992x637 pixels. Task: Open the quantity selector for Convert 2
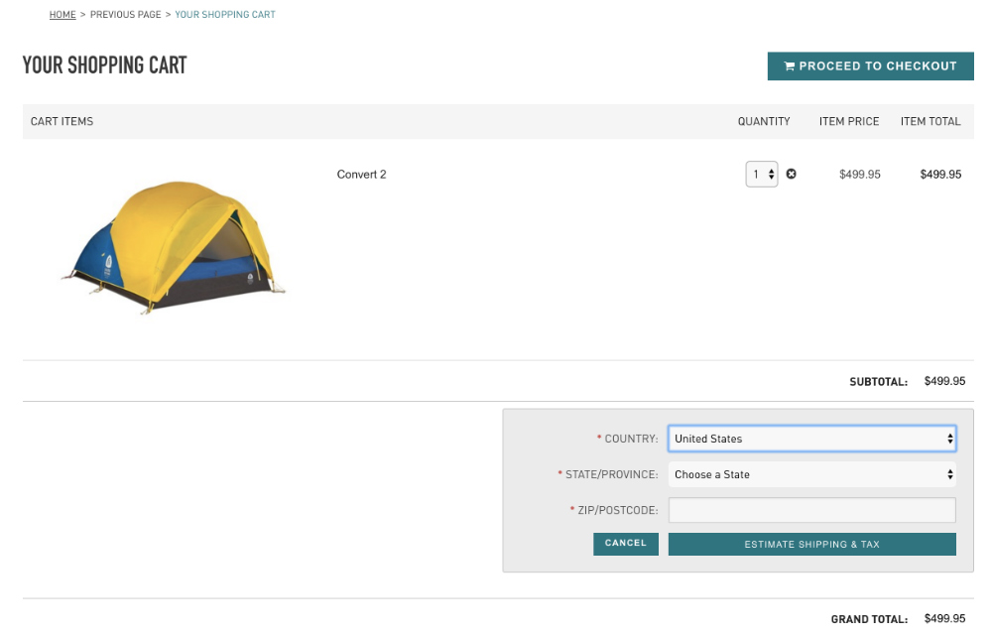(762, 175)
